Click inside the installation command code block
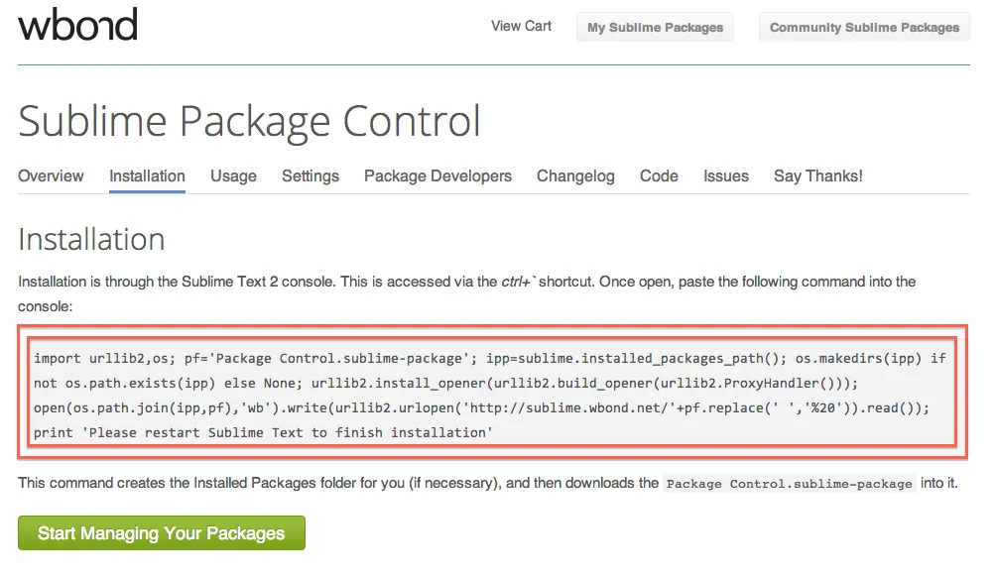The image size is (997, 576). point(492,395)
